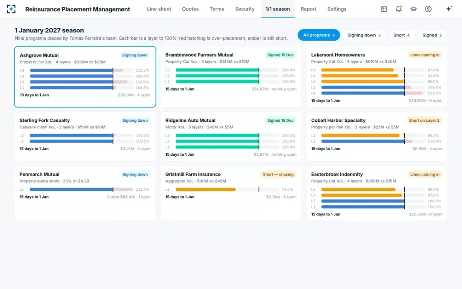Click the Short — chasing badge
This screenshot has width=462, height=289.
pyautogui.click(x=278, y=174)
